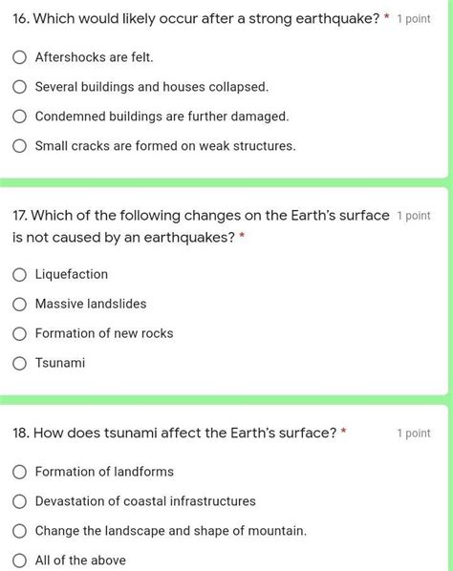Click the 'Aftershocks are felt.' label text
This screenshot has height=571, width=453.
(x=94, y=57)
